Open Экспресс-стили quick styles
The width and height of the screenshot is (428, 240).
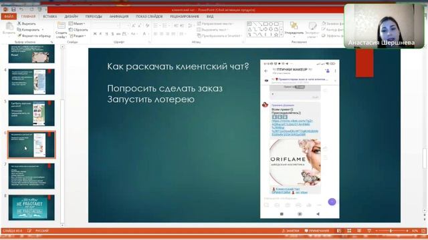click(312, 30)
